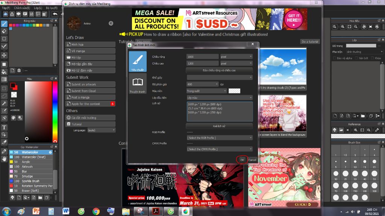The image size is (385, 216).
Task: Toggle Bảo vệ alpha checkbox
Action: 334,58
